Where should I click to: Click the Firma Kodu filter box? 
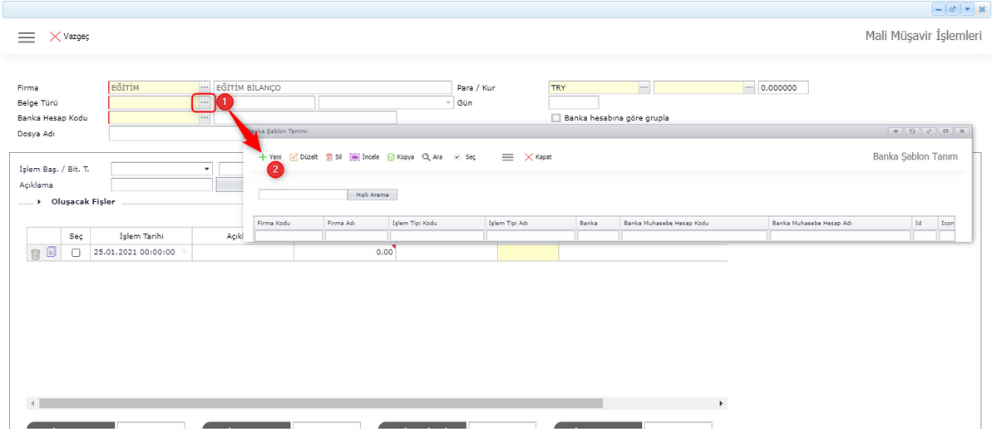tap(289, 235)
